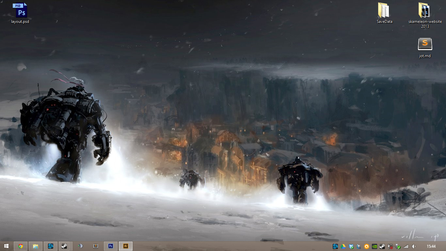This screenshot has height=251, width=446.
Task: Open the NVIDIA tray icon
Action: click(x=374, y=246)
